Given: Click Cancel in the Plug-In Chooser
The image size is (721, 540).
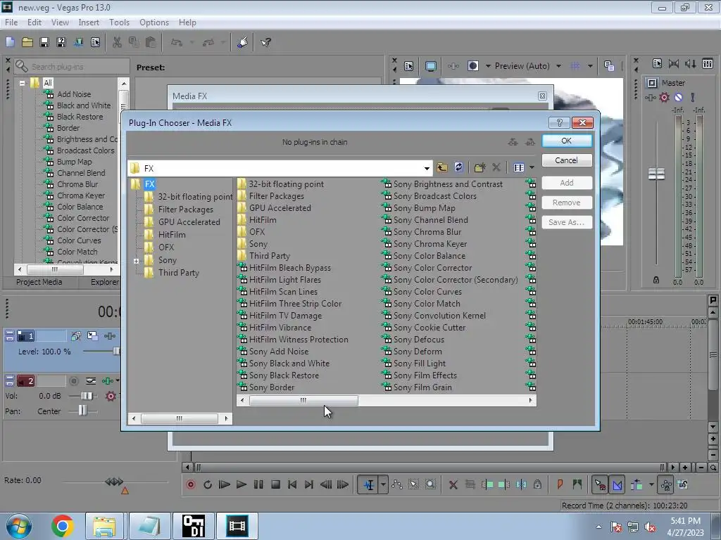Looking at the screenshot, I should pyautogui.click(x=567, y=160).
